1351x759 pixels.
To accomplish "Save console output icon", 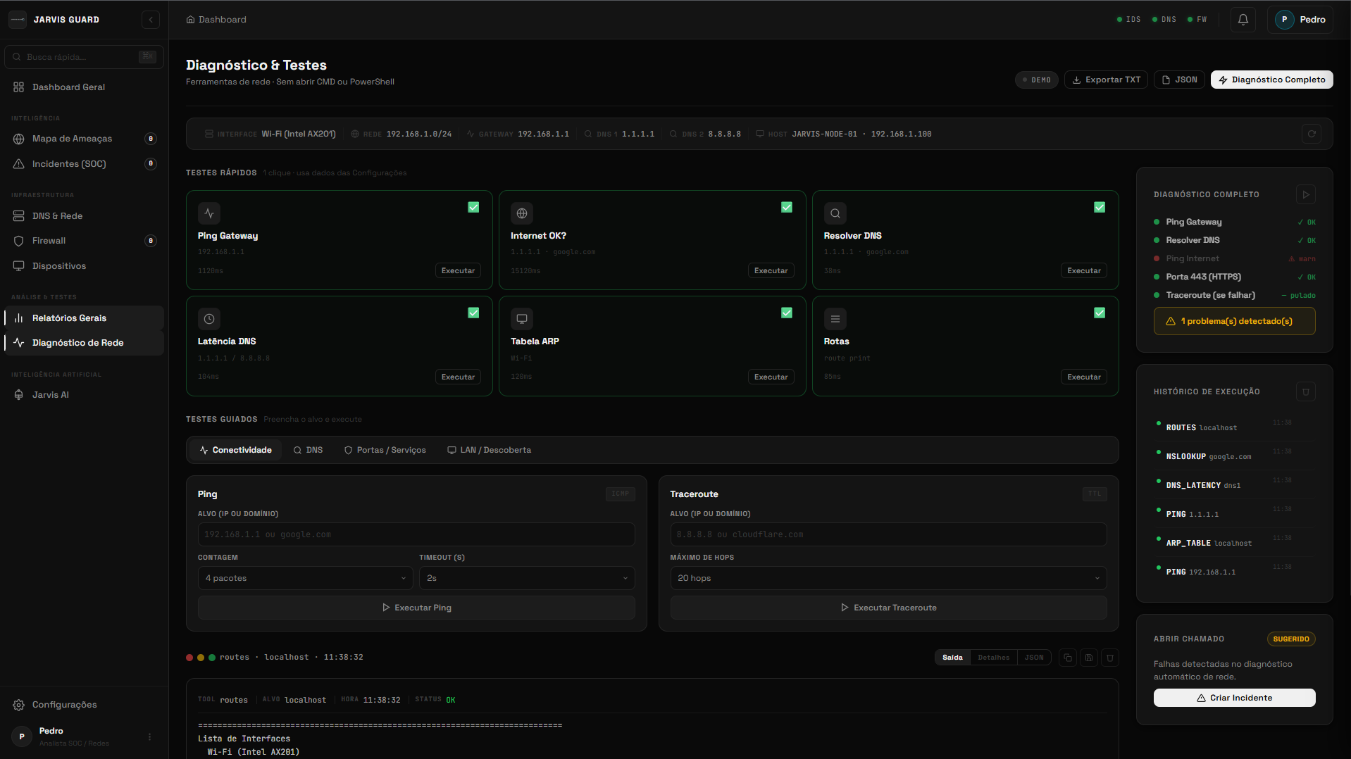I will [1089, 658].
